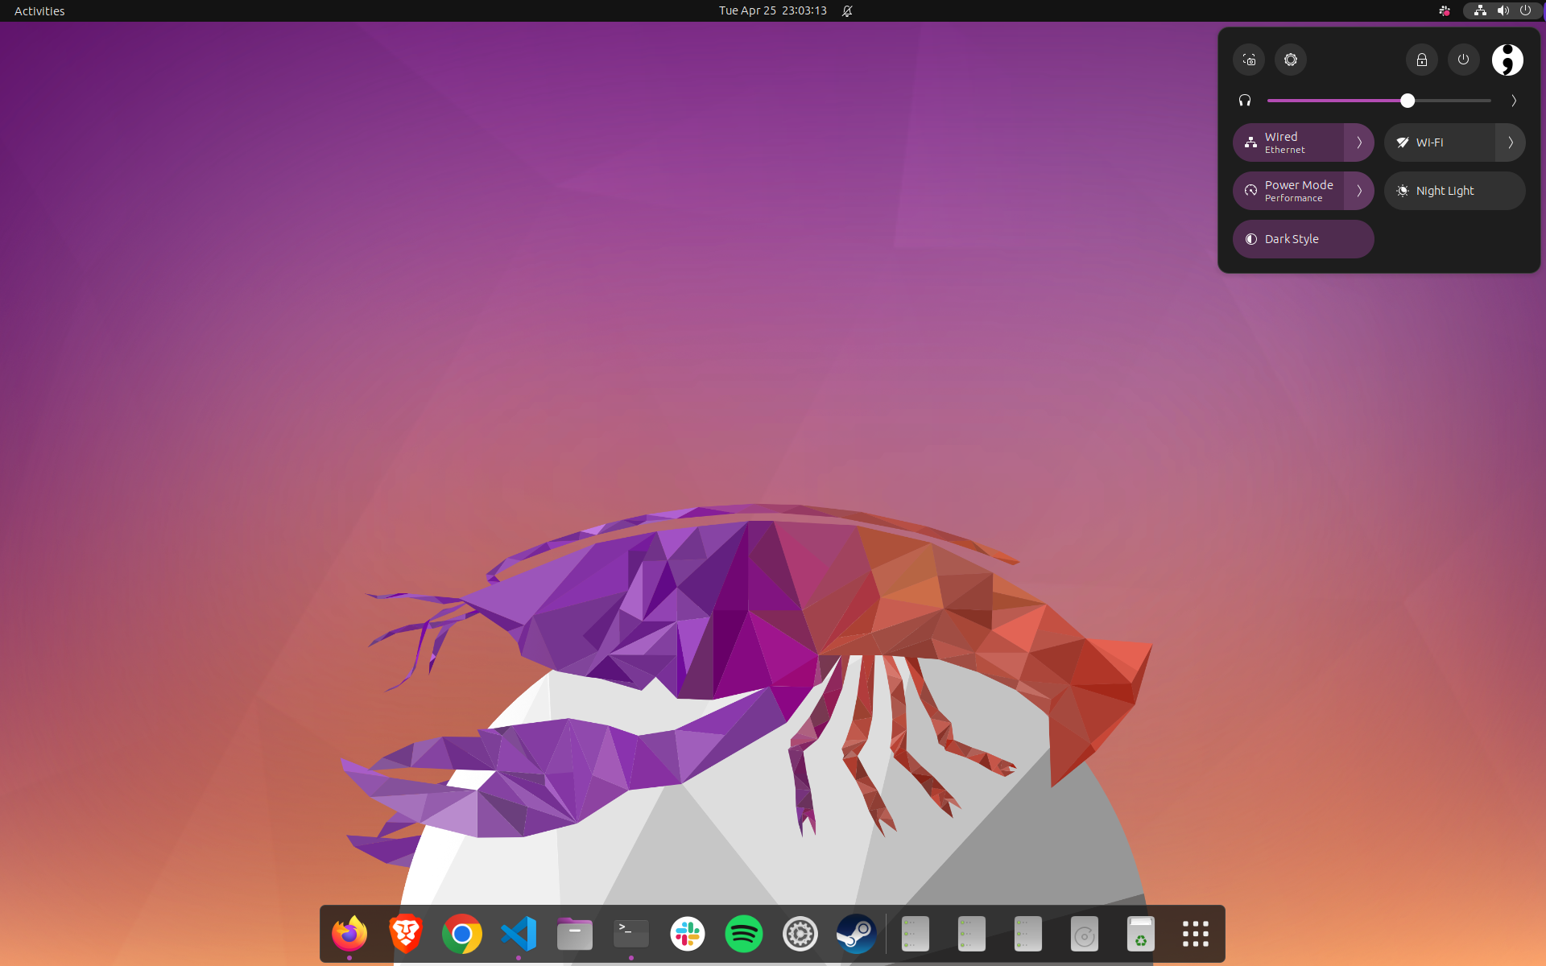Expand the Power Mode options arrow
This screenshot has width=1546, height=966.
(x=1359, y=191)
